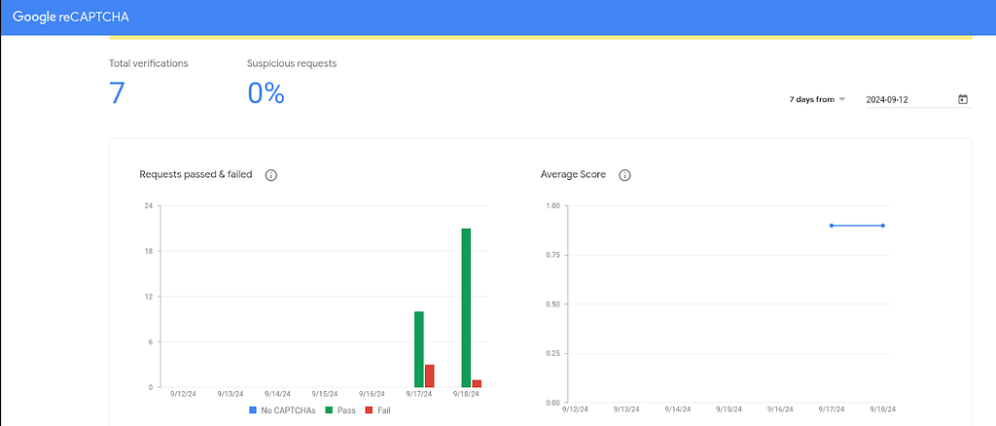Toggle the green Pass legend swatch

click(x=330, y=410)
